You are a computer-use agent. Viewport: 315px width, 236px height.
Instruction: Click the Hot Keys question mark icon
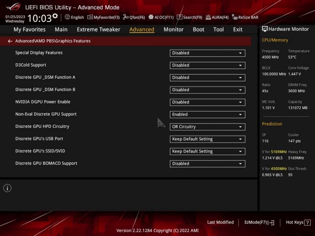[308, 222]
